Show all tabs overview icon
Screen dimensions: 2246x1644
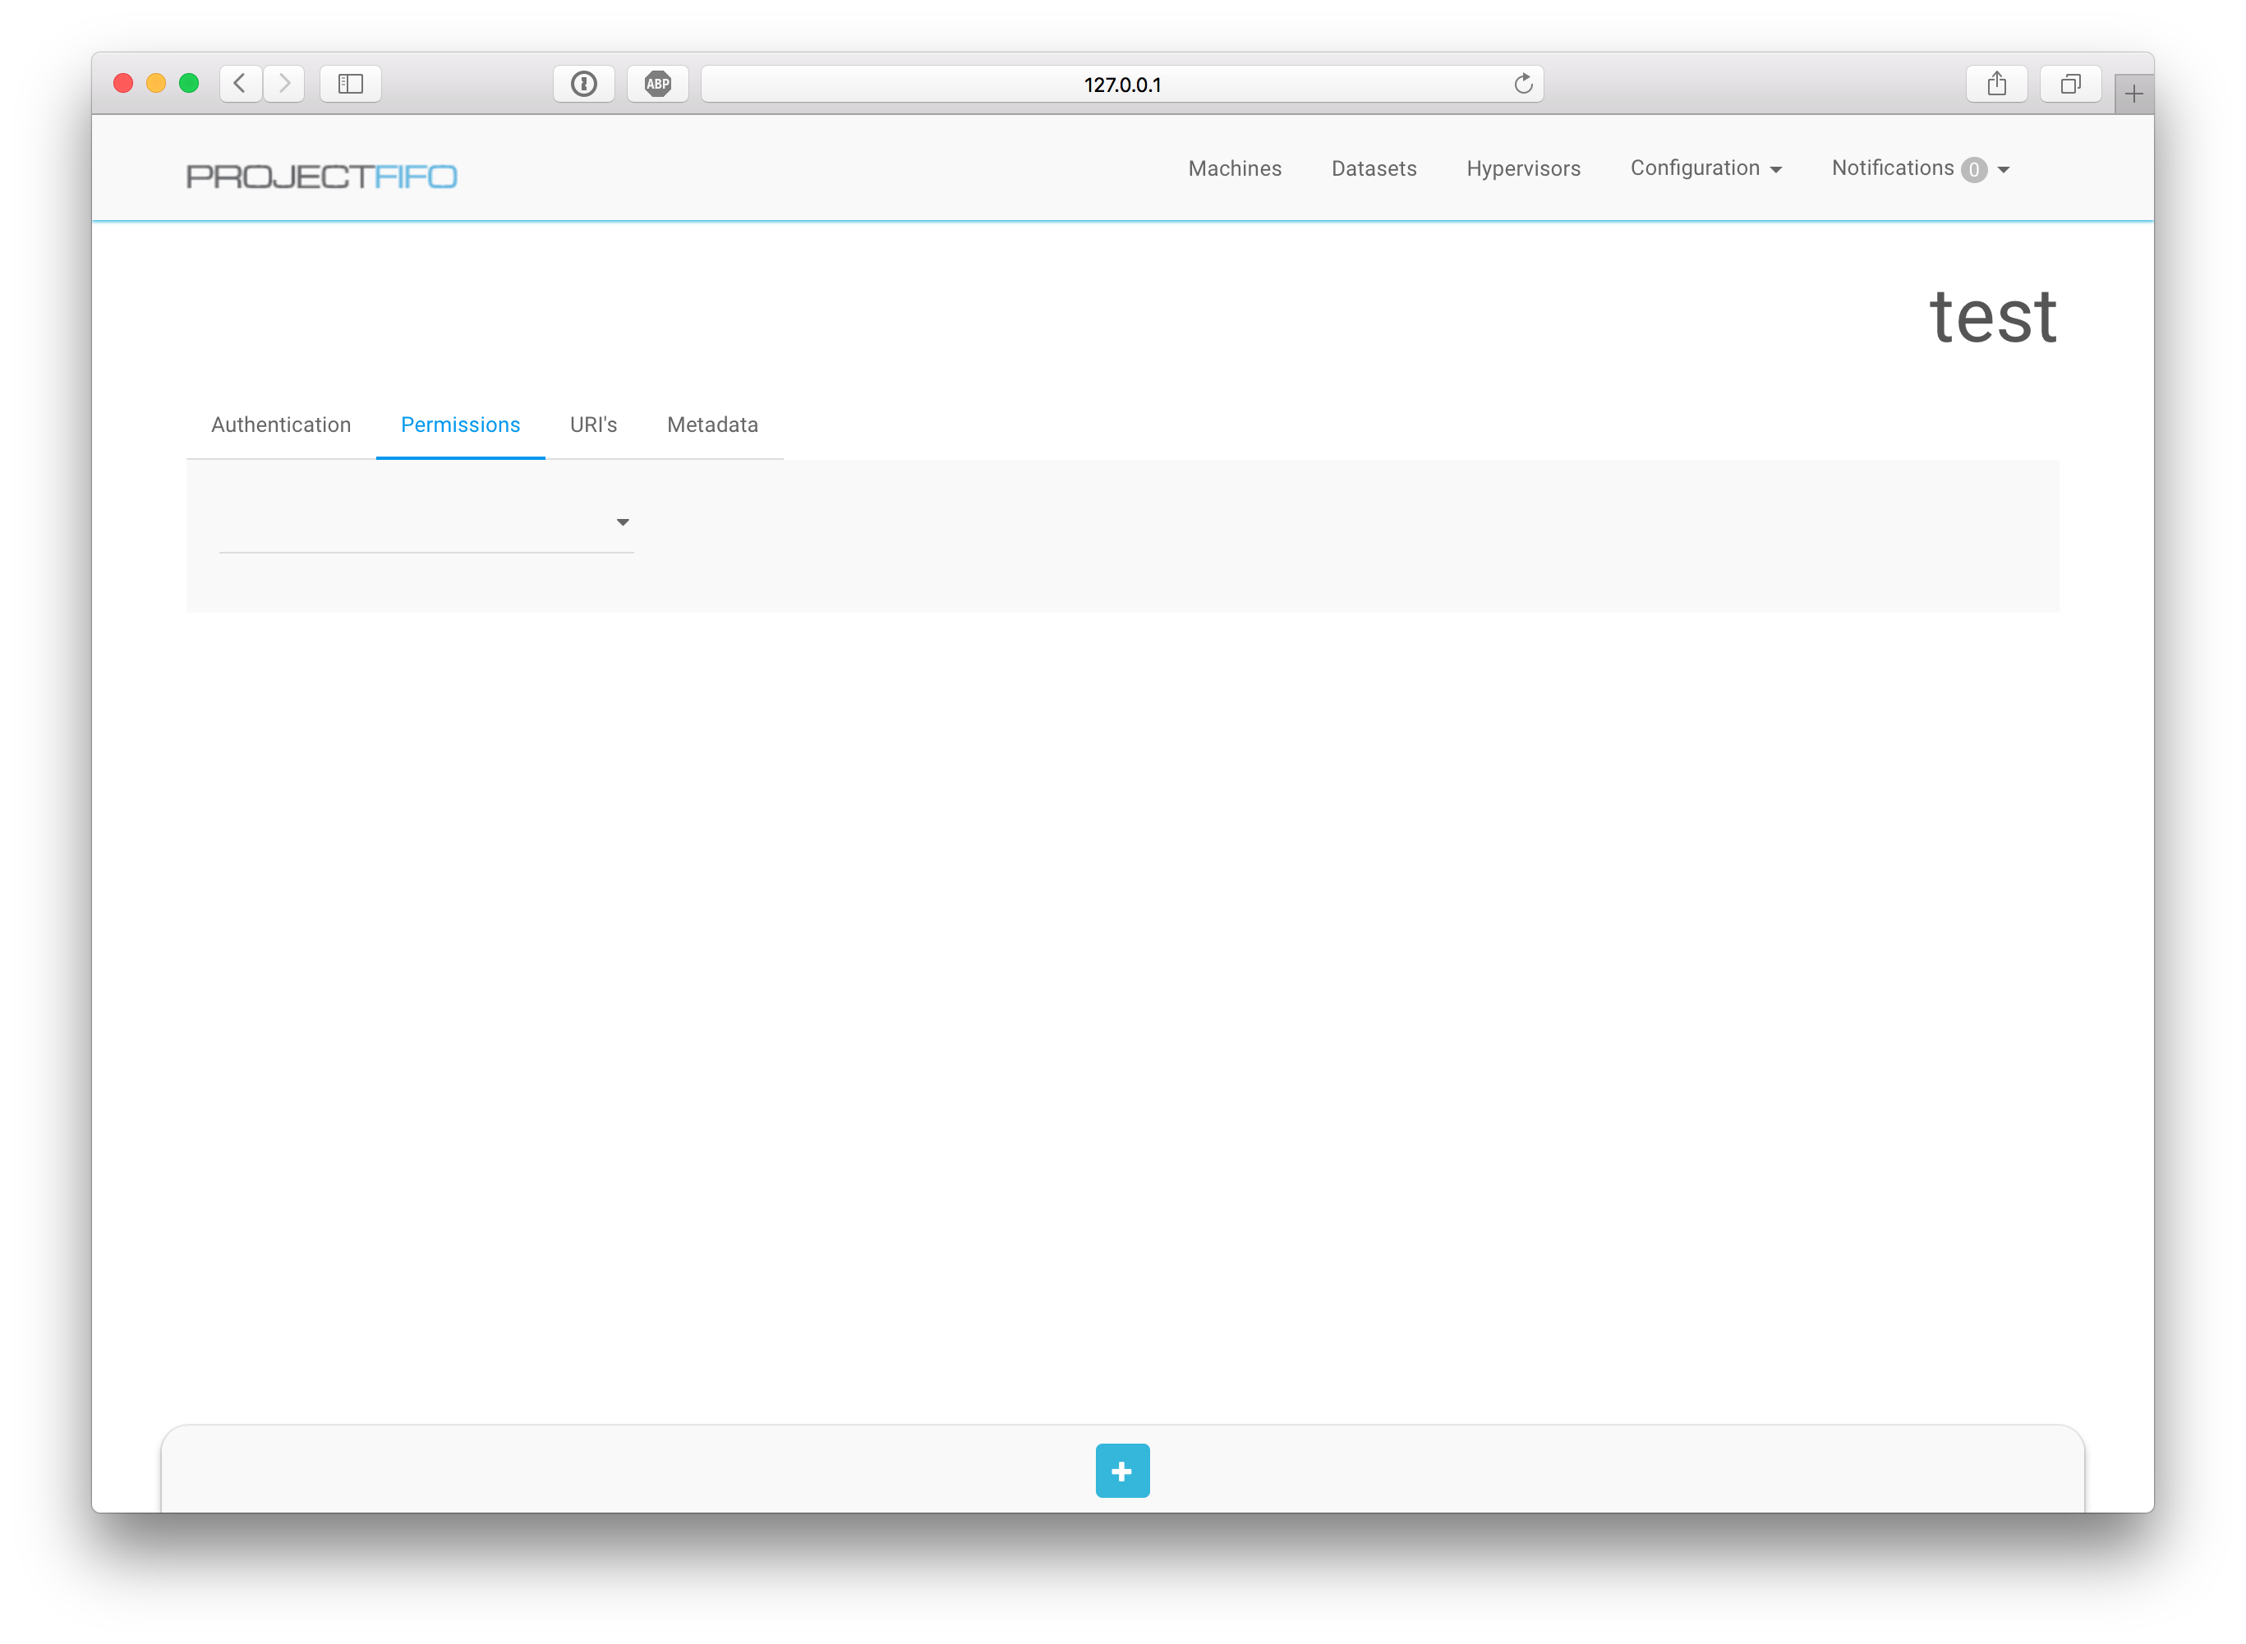coord(2069,84)
